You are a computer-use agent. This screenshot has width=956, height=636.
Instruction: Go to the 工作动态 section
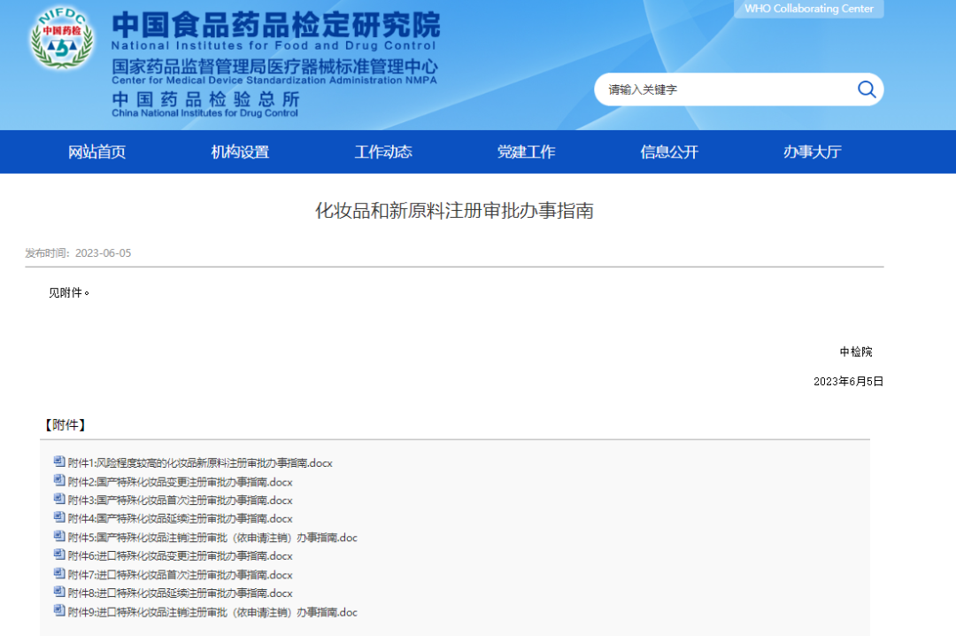click(383, 152)
